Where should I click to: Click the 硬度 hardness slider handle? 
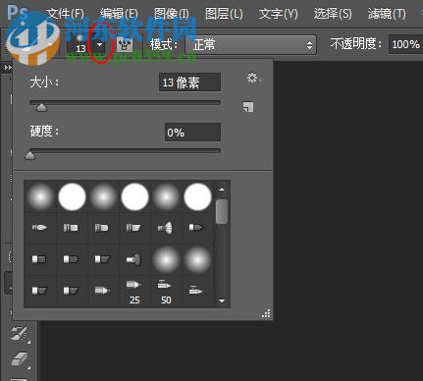click(x=30, y=155)
